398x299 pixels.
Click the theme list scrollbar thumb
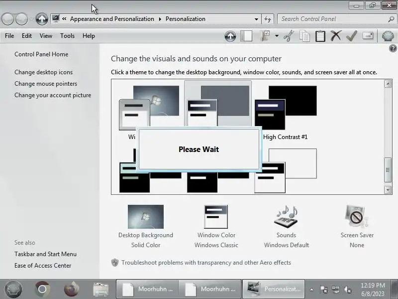[388, 170]
